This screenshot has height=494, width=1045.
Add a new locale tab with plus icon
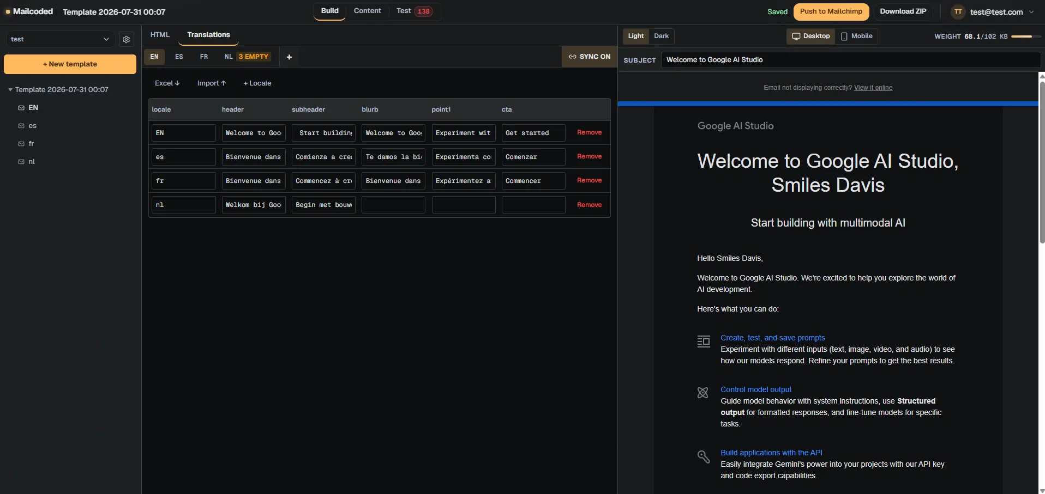[x=289, y=57]
